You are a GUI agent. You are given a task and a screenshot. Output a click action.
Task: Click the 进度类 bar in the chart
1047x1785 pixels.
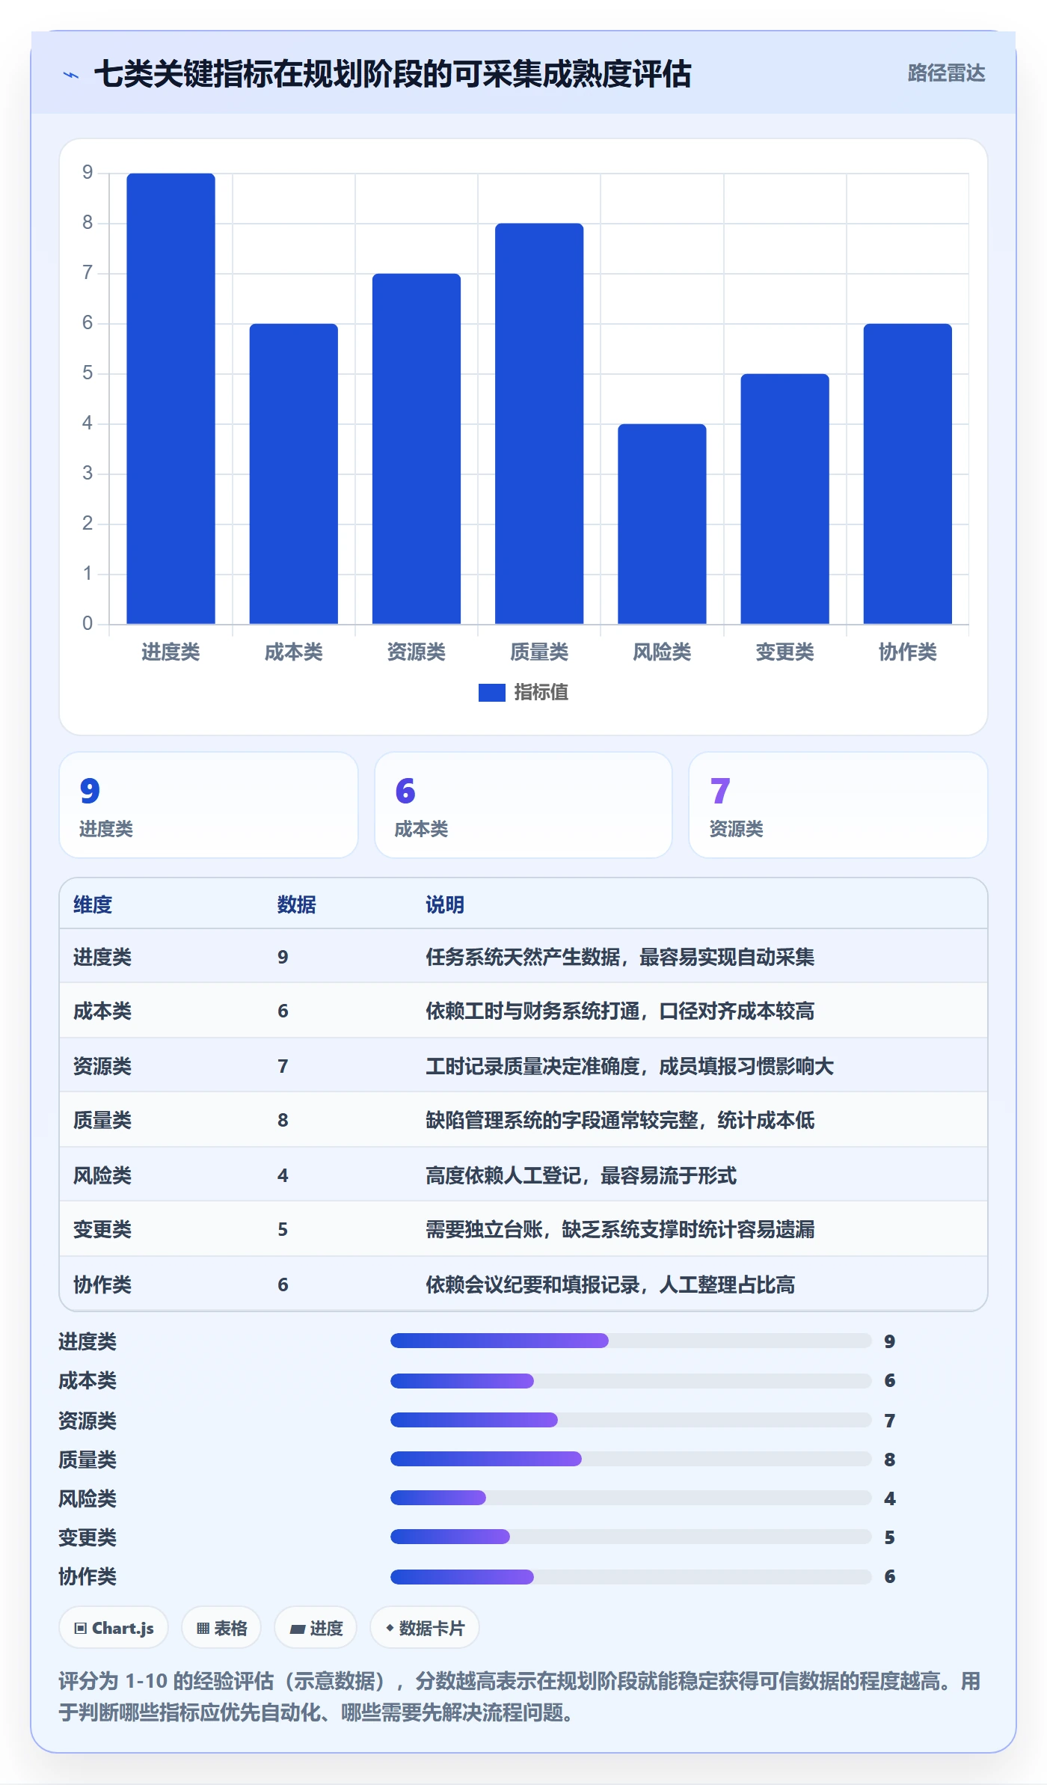pyautogui.click(x=171, y=399)
